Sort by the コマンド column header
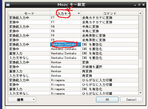This screenshot has height=109, width=148. pos(110,13)
